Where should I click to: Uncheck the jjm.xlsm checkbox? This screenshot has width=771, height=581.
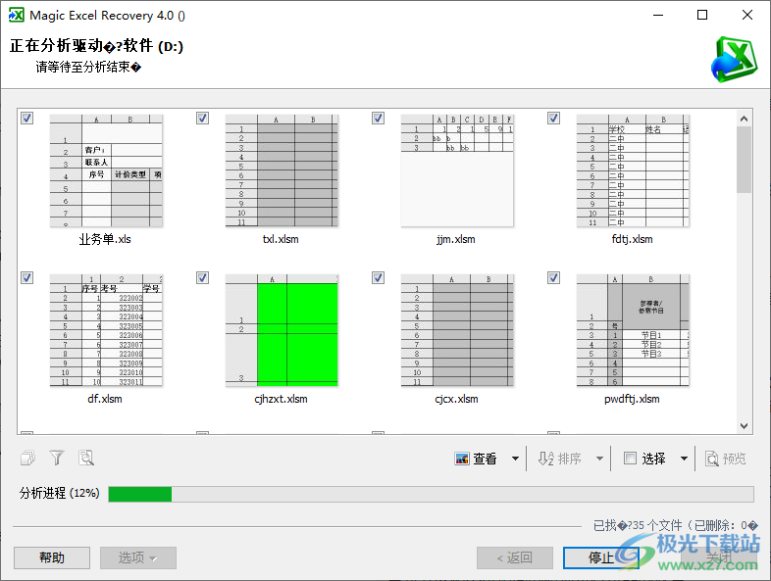pos(378,118)
